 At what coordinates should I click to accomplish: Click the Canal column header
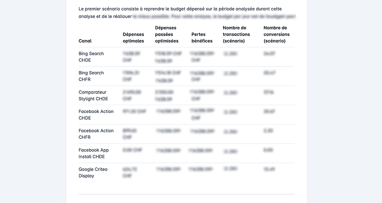tap(85, 41)
